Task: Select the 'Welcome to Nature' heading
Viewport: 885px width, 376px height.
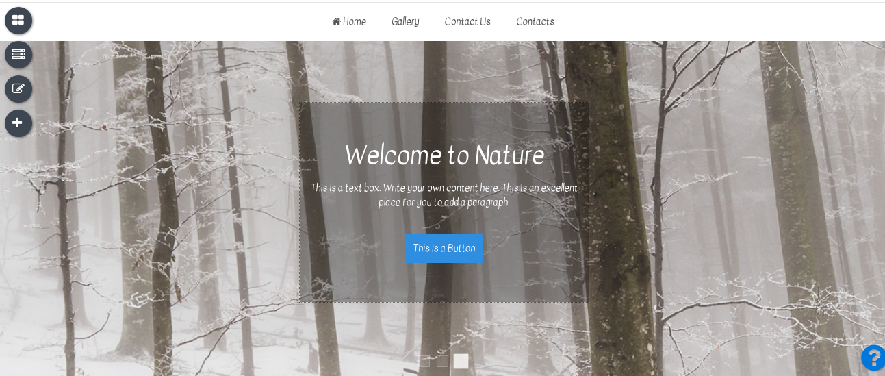Action: click(444, 155)
